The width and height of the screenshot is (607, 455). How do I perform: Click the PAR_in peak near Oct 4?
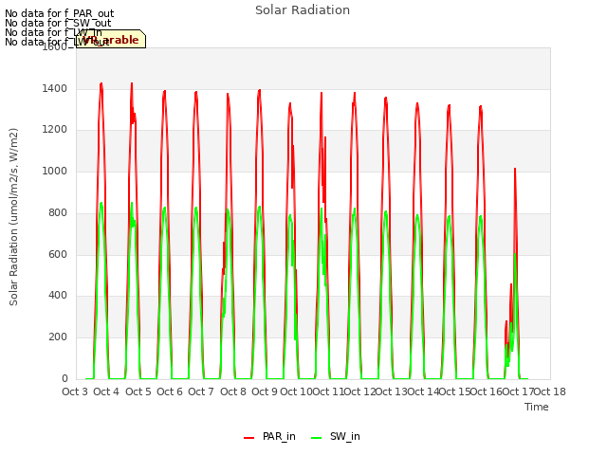pyautogui.click(x=101, y=84)
